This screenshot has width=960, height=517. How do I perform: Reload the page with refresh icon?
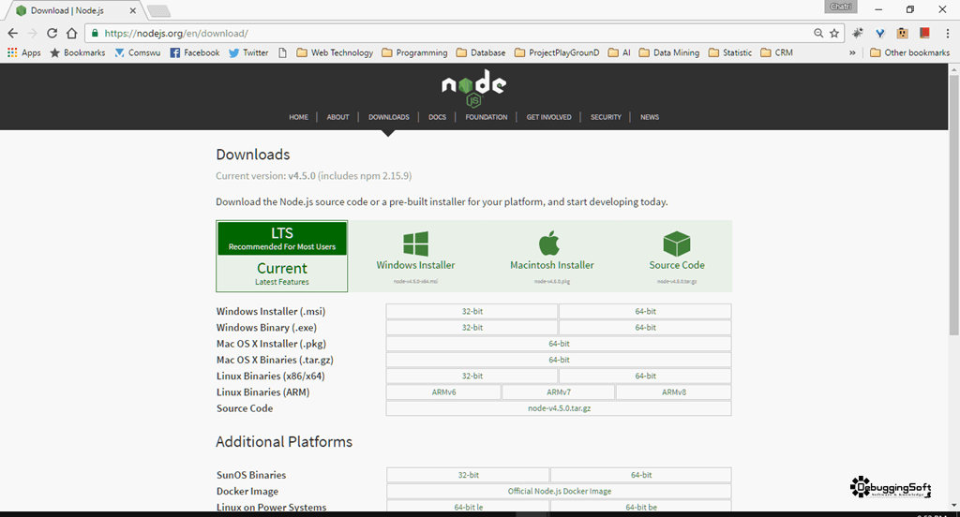(x=52, y=33)
